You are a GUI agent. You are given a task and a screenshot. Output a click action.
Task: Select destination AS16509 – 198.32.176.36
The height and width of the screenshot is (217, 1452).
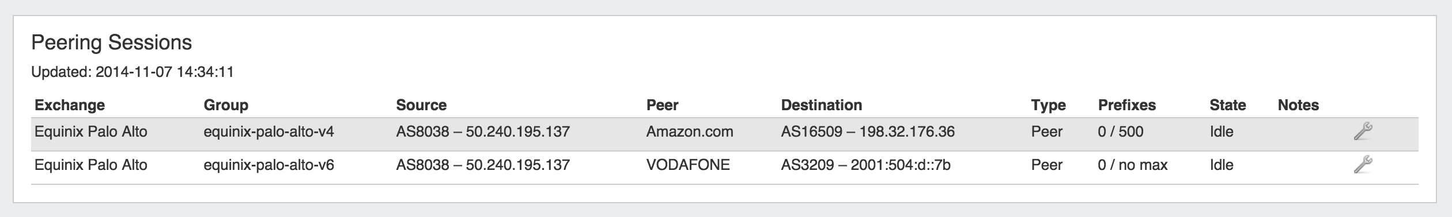[868, 132]
